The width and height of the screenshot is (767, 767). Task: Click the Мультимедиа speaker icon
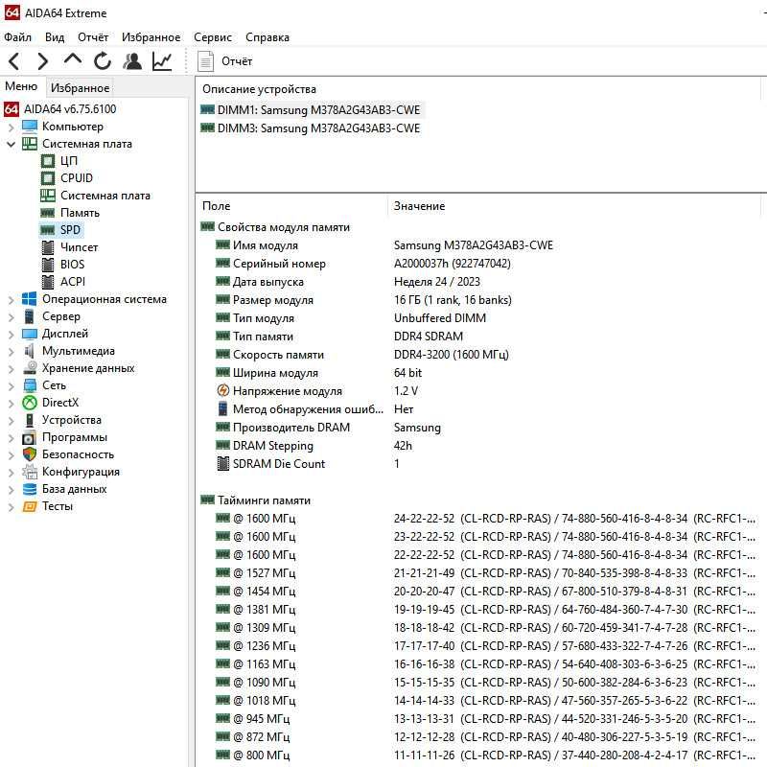[30, 351]
